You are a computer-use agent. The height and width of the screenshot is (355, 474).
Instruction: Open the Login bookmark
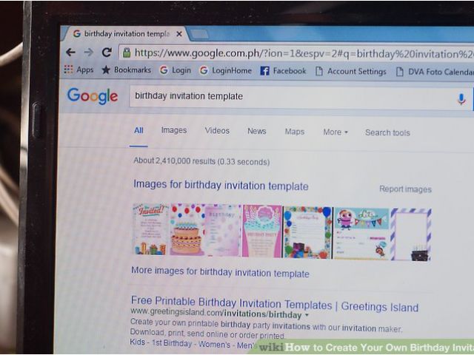176,70
